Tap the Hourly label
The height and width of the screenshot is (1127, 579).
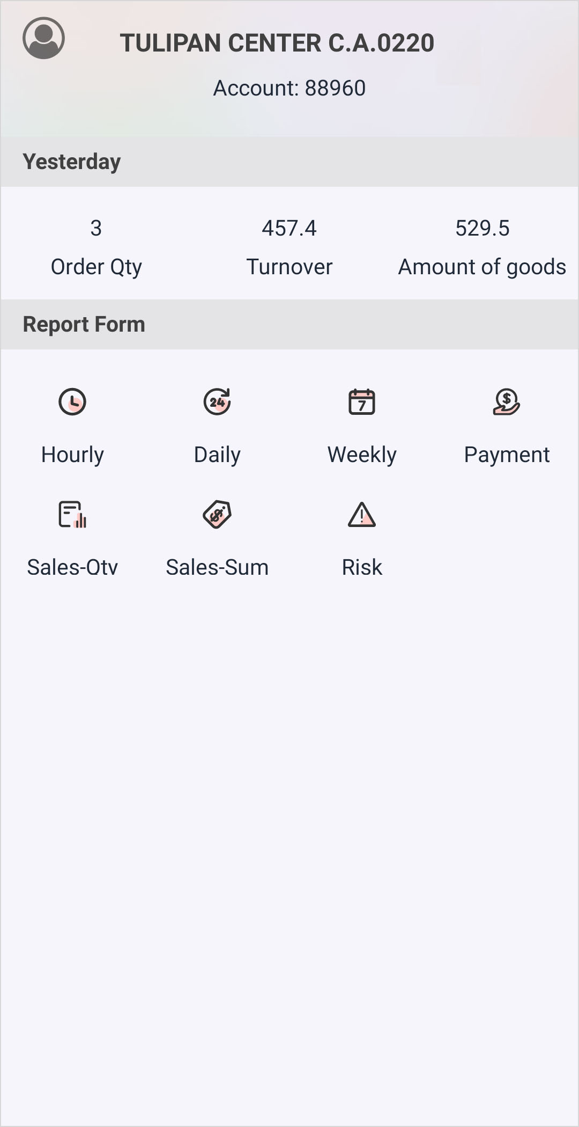tap(72, 455)
